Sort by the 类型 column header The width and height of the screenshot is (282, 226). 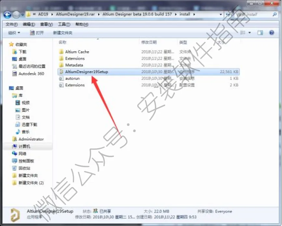(x=183, y=42)
